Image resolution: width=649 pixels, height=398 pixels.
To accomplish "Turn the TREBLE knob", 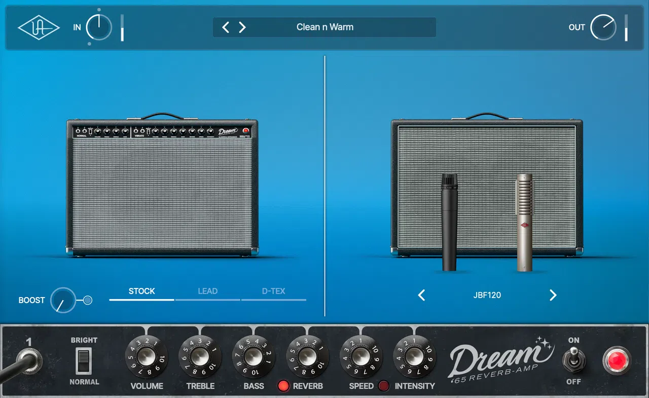I will (200, 358).
